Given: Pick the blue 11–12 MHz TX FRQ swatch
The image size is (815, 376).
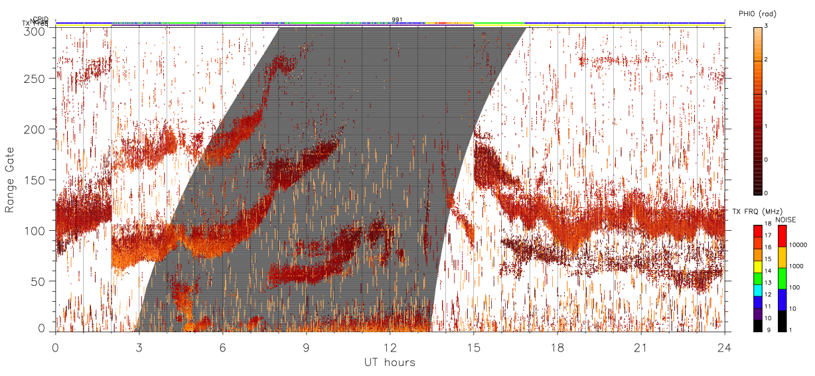Looking at the screenshot, I should (758, 302).
